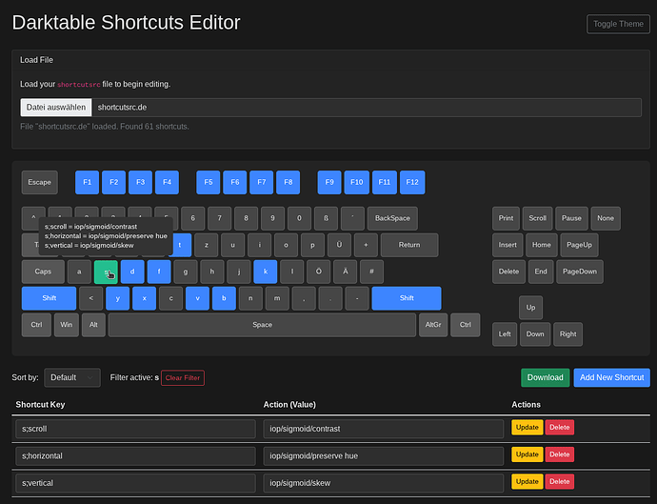Select the highlighted f key
The height and width of the screenshot is (504, 657).
[159, 272]
